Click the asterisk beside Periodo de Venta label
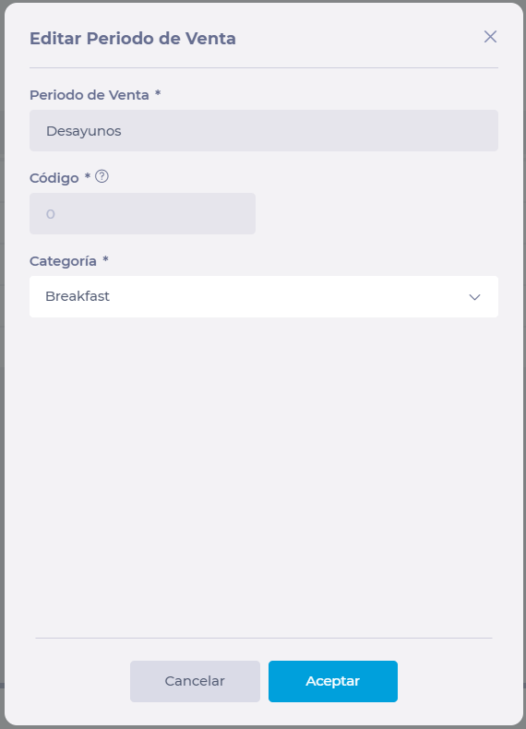The width and height of the screenshot is (526, 729). pos(158,93)
